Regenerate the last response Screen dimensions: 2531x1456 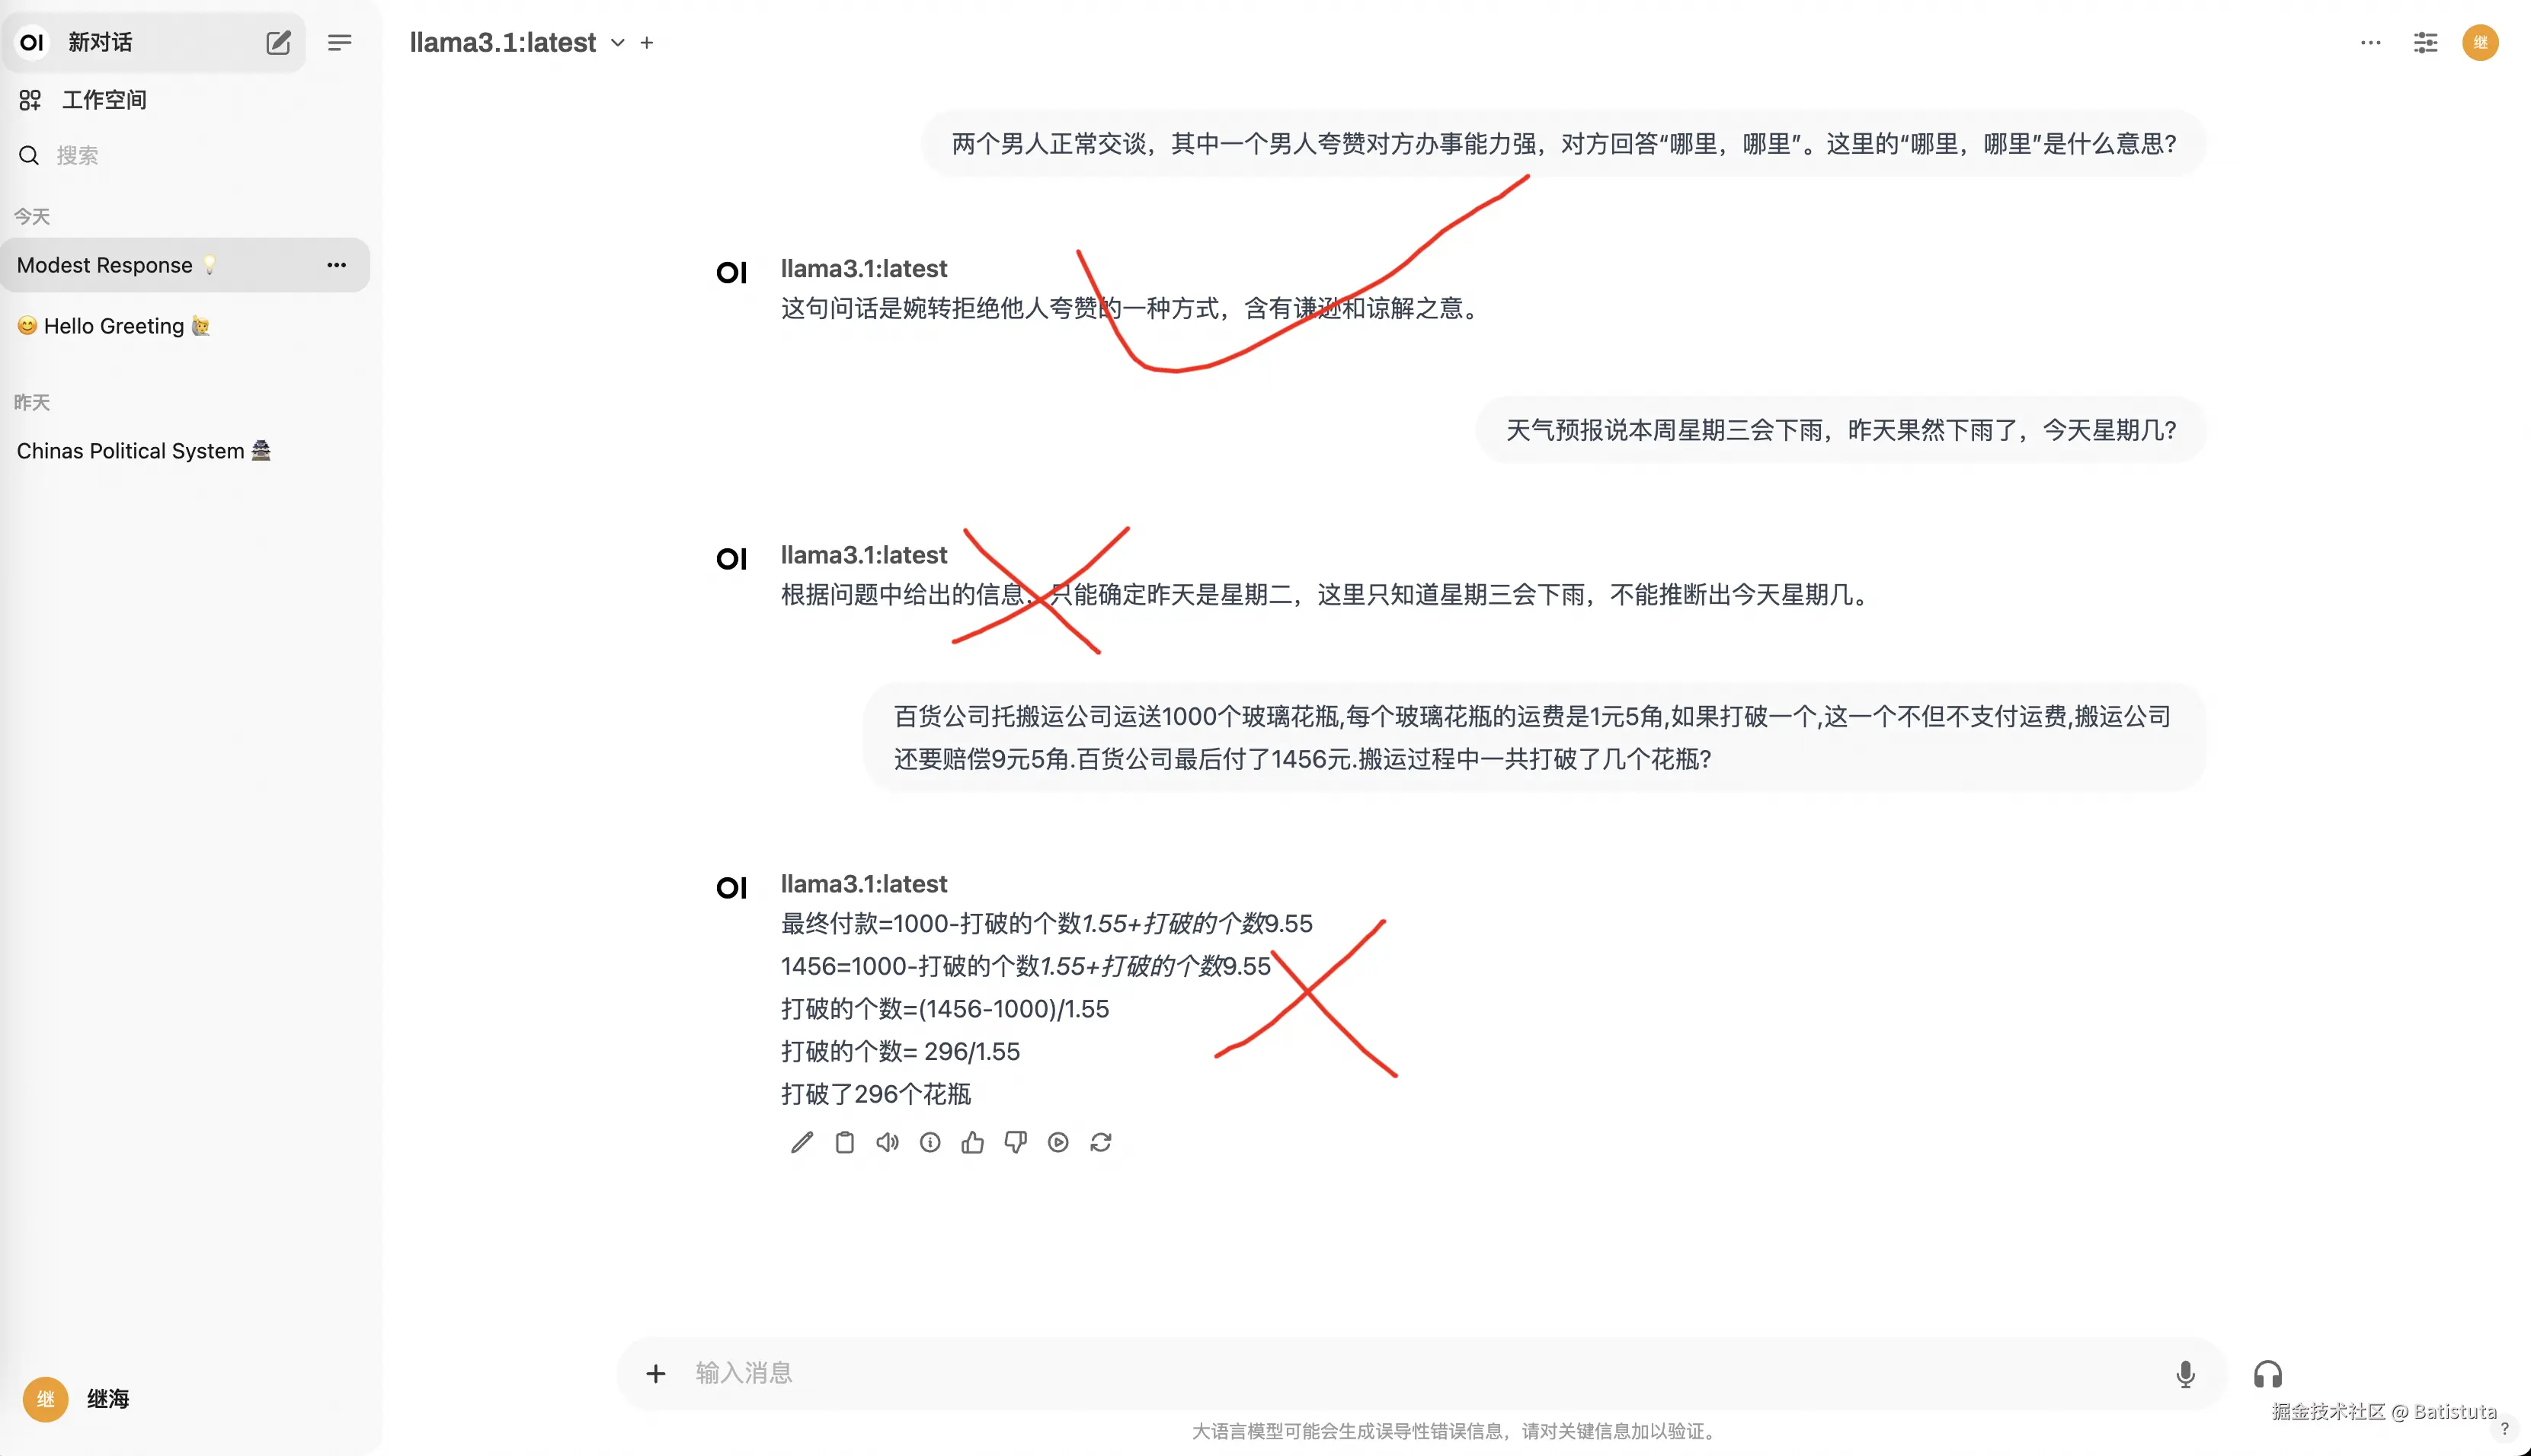coord(1100,1142)
